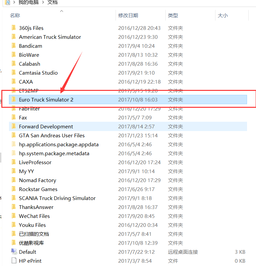Click the Fax folder icon
This screenshot has height=267, width=256.
click(x=14, y=117)
